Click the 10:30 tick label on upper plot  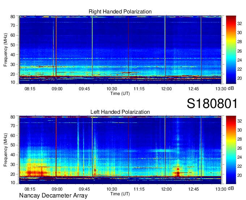point(112,89)
